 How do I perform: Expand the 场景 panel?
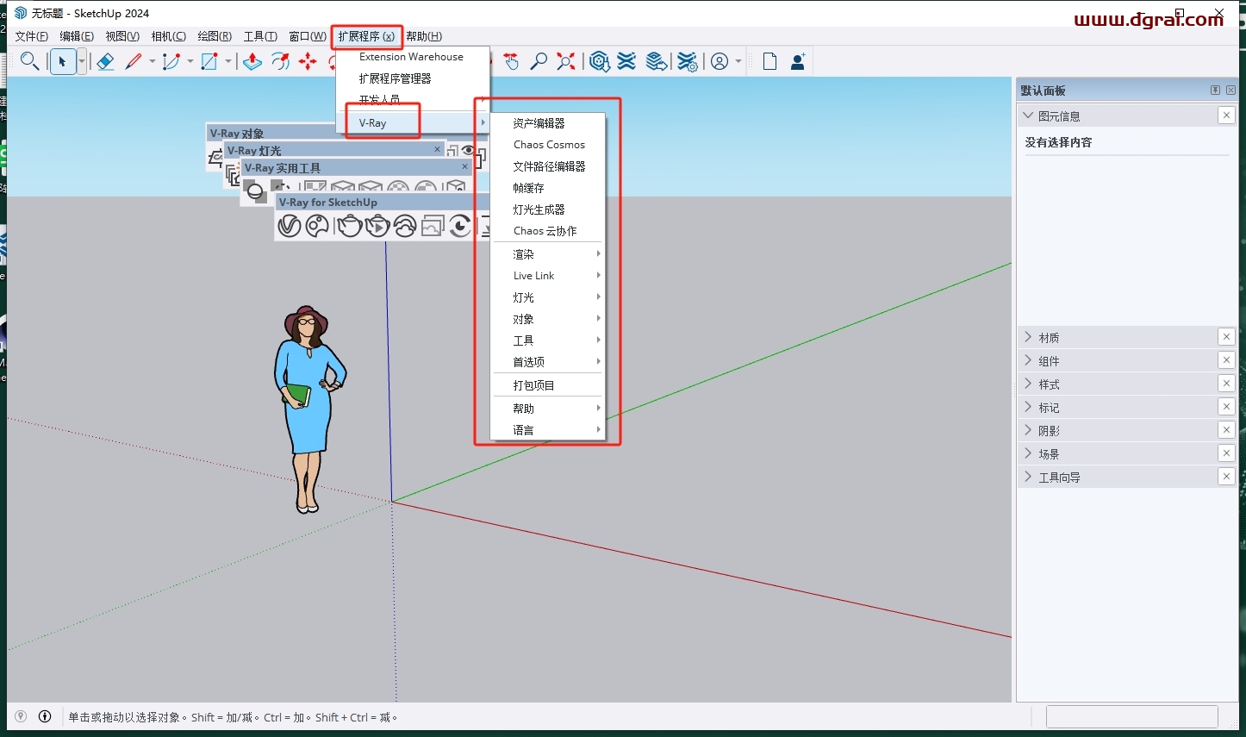tap(1027, 453)
